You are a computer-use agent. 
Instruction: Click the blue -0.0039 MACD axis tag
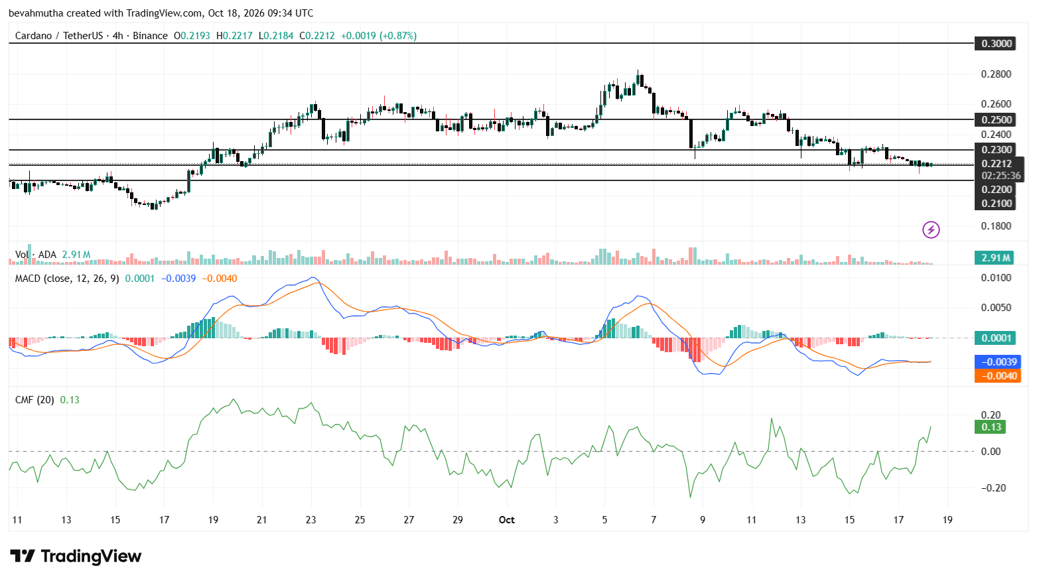click(997, 362)
